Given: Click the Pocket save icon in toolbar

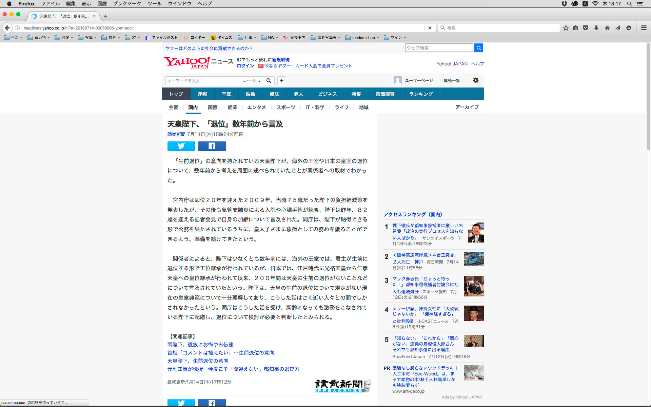Looking at the screenshot, I should click(x=585, y=28).
